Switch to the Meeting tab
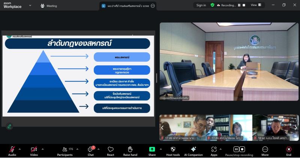300x158 pixels. point(49,6)
